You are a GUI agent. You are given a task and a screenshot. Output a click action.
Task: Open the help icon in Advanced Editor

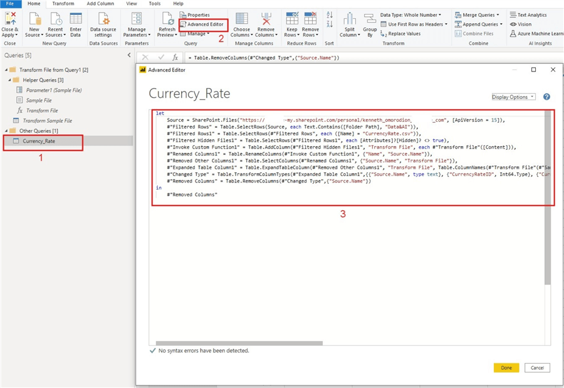[x=546, y=97]
